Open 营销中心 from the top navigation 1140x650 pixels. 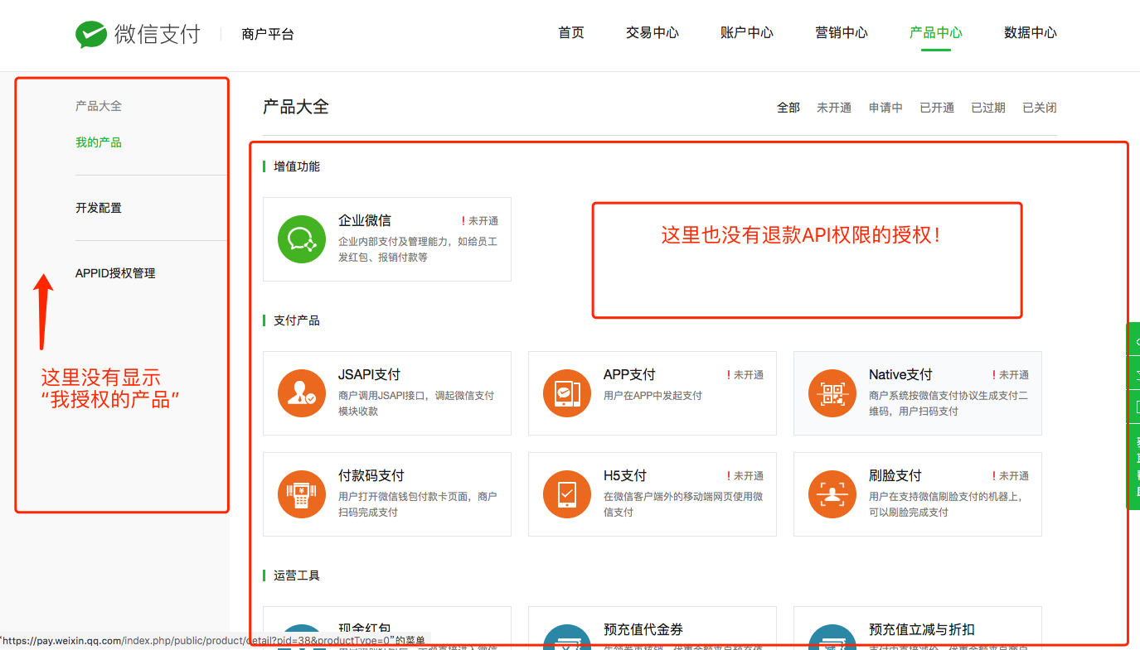point(842,33)
